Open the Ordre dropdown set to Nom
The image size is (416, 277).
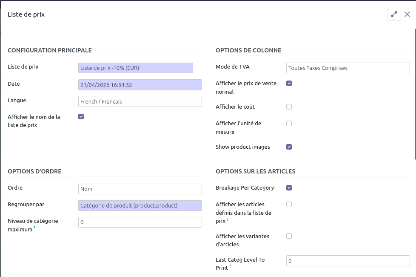(140, 189)
